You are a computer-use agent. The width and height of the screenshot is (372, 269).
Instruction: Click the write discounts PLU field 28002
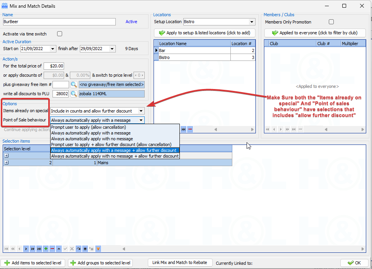pos(61,94)
